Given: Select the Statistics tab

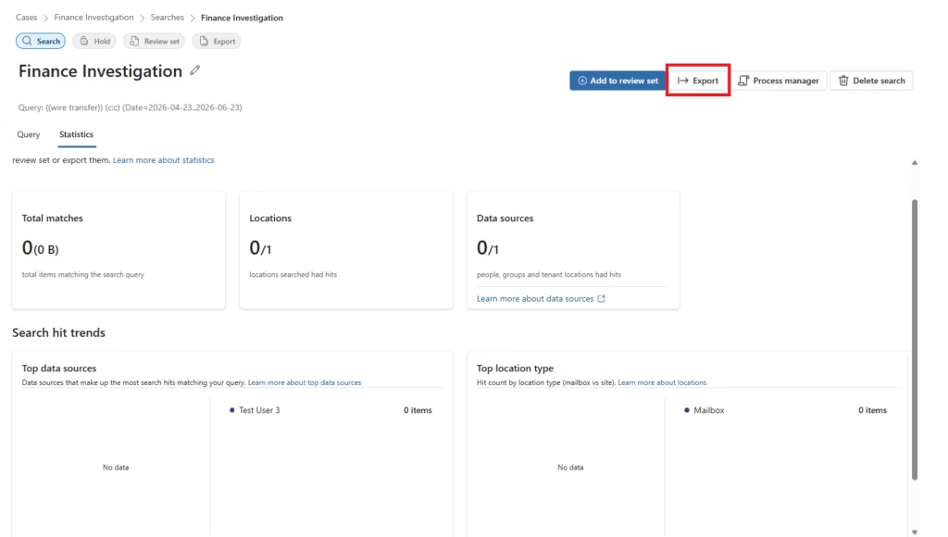Looking at the screenshot, I should (76, 134).
